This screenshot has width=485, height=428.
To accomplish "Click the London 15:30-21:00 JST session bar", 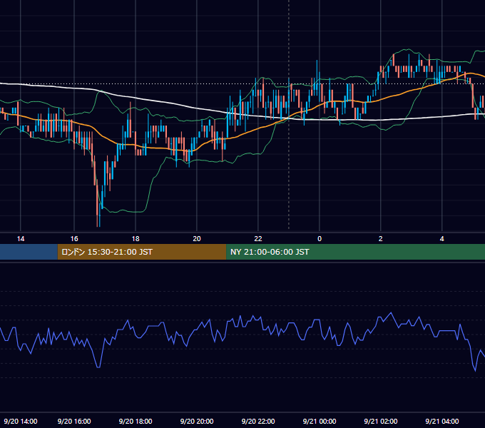I will (142, 252).
